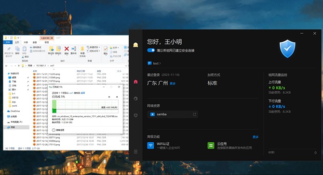This screenshot has width=323, height=175.
Task: Click the 属性 properties icon
Action: 106,49
